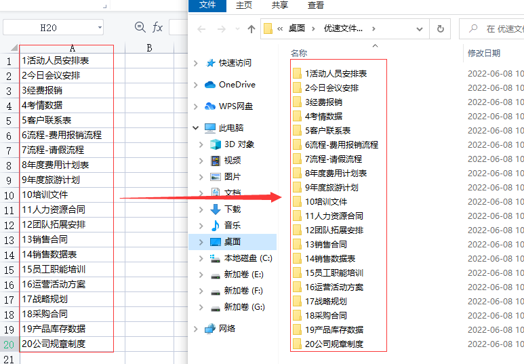
Task: Expand the 网络 tree node
Action: (x=196, y=329)
